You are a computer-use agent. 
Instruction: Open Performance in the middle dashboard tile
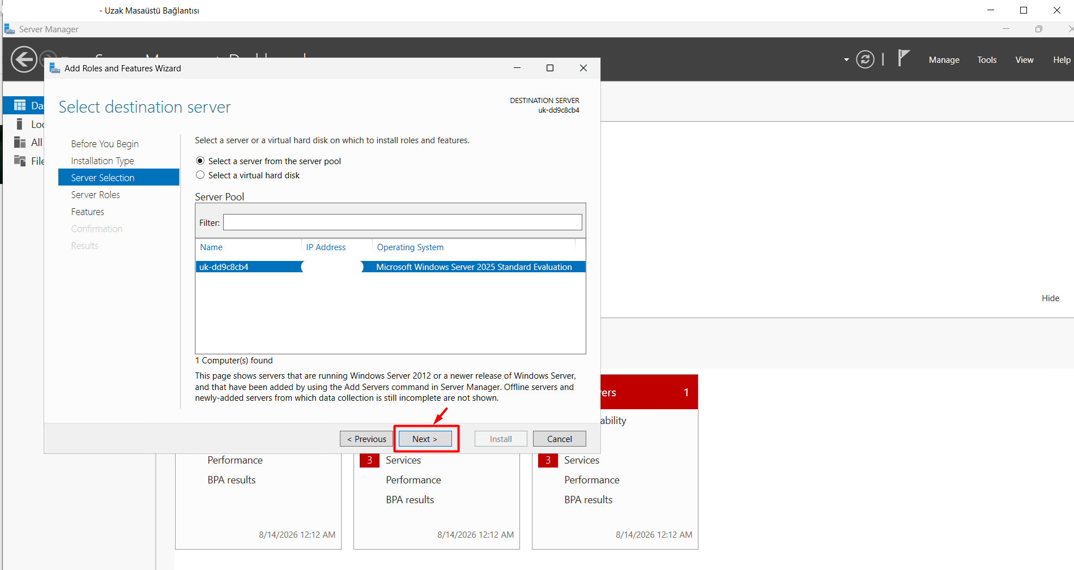[414, 480]
